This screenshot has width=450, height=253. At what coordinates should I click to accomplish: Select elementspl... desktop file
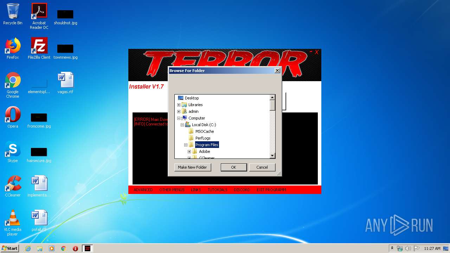pyautogui.click(x=39, y=86)
